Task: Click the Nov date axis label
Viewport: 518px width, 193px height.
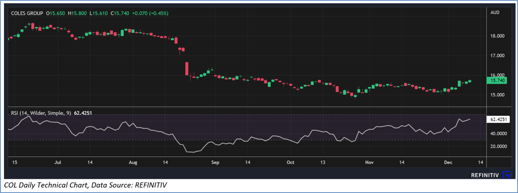Action: pyautogui.click(x=369, y=162)
